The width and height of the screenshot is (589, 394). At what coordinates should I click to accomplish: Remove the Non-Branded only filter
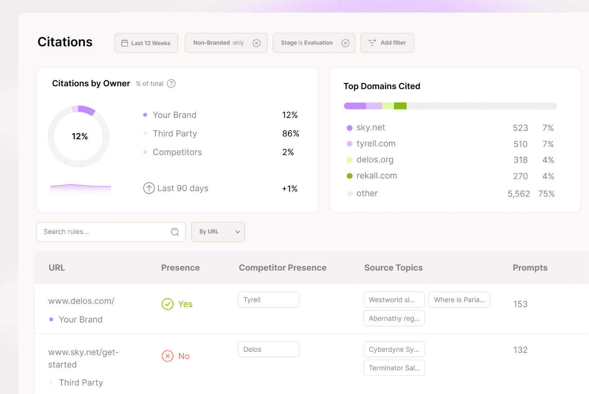[256, 43]
